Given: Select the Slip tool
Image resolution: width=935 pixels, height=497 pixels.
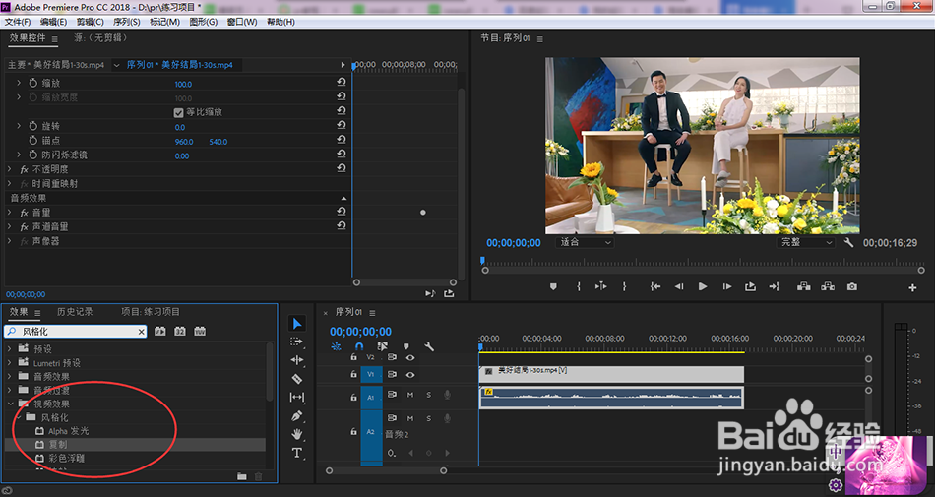Looking at the screenshot, I should point(297,397).
